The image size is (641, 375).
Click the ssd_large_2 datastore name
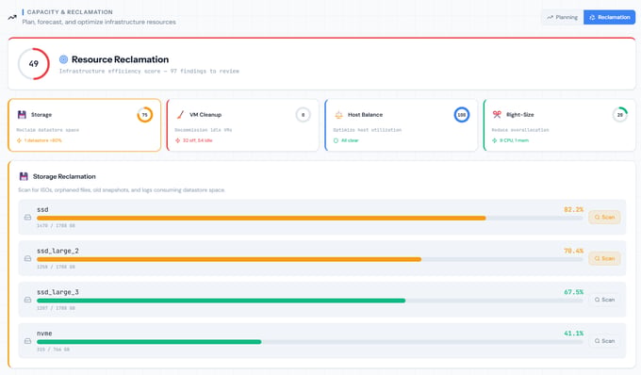58,251
